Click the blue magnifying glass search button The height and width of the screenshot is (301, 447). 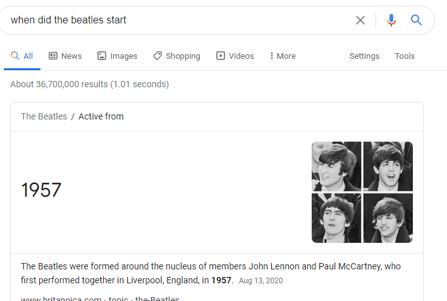(416, 20)
